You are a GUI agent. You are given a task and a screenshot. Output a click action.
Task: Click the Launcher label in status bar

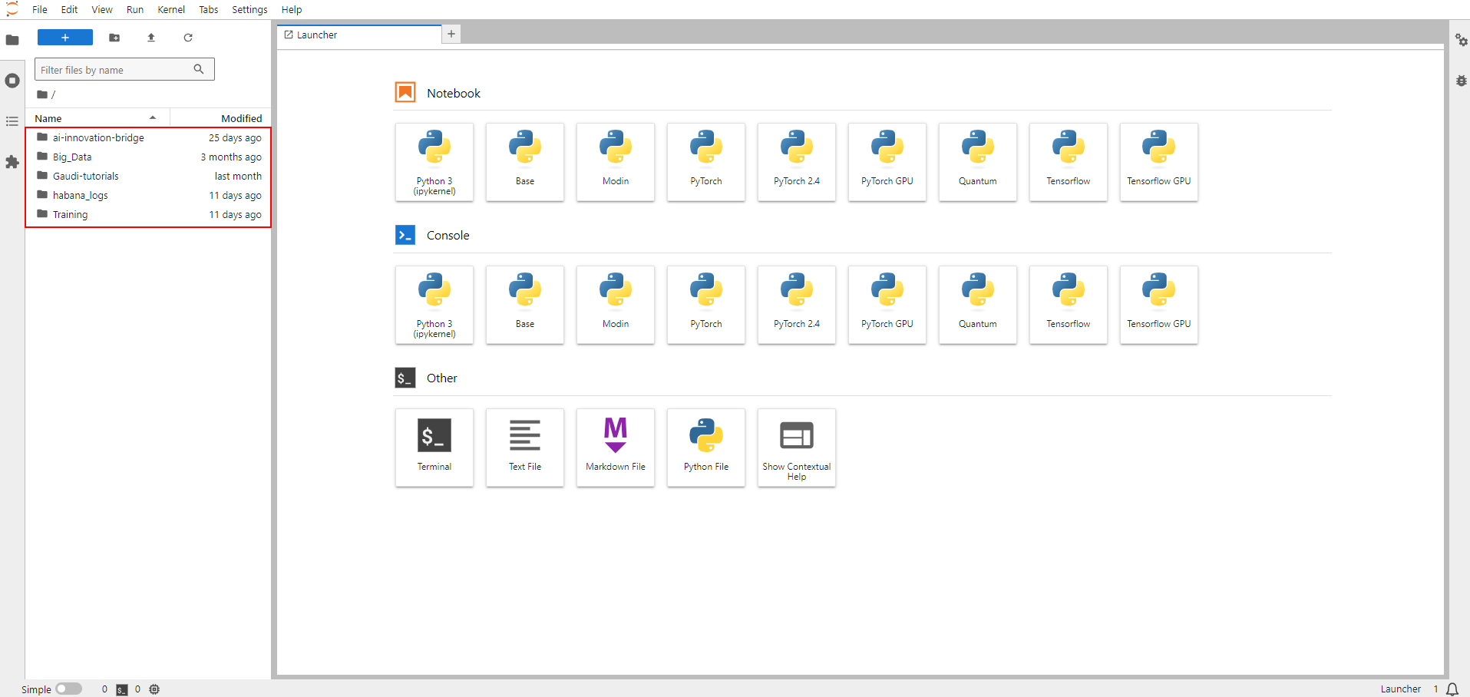[1400, 689]
